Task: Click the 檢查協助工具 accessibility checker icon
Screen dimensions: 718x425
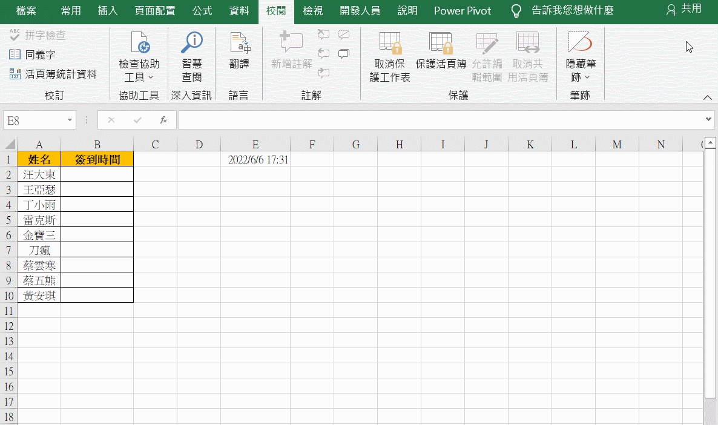Action: pos(139,42)
